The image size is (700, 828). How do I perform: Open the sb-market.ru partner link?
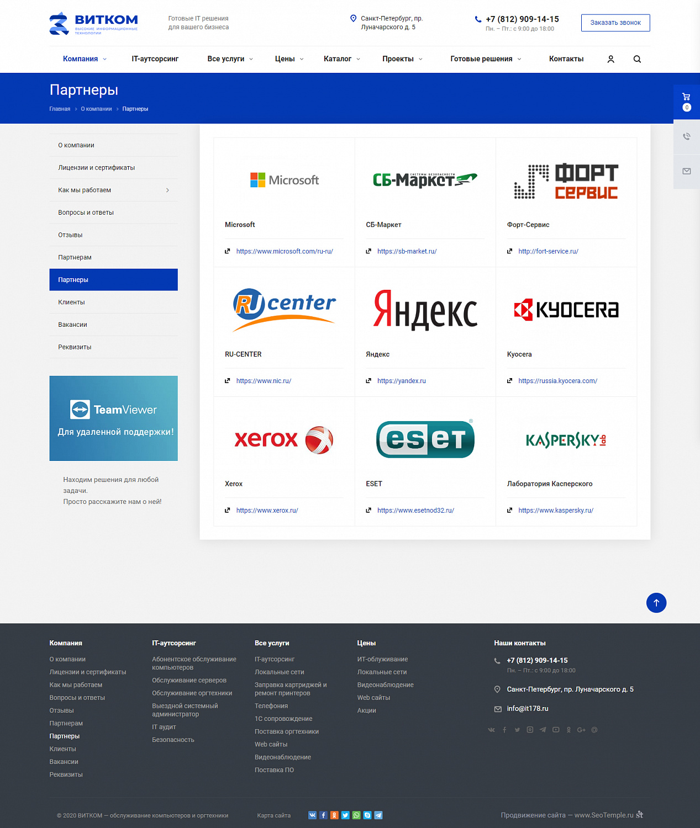(407, 251)
